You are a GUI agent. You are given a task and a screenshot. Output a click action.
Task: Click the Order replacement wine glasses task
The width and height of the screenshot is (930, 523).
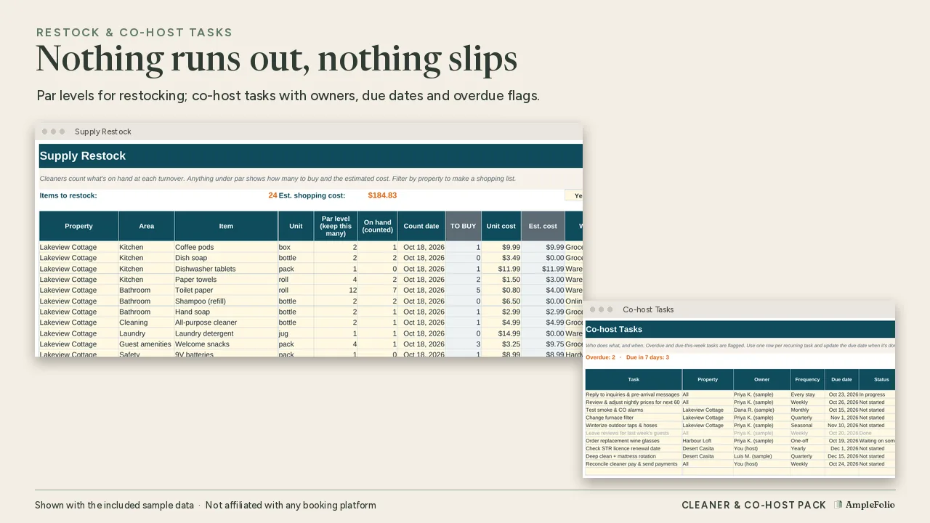point(634,441)
